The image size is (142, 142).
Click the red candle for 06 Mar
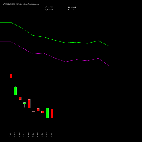click(x=29, y=104)
